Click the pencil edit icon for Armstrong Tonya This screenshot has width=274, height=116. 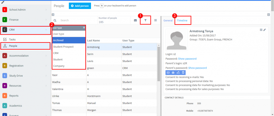[x=265, y=30]
